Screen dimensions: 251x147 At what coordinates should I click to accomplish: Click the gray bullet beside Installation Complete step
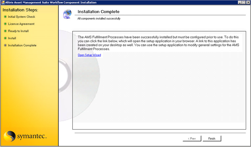[5, 45]
